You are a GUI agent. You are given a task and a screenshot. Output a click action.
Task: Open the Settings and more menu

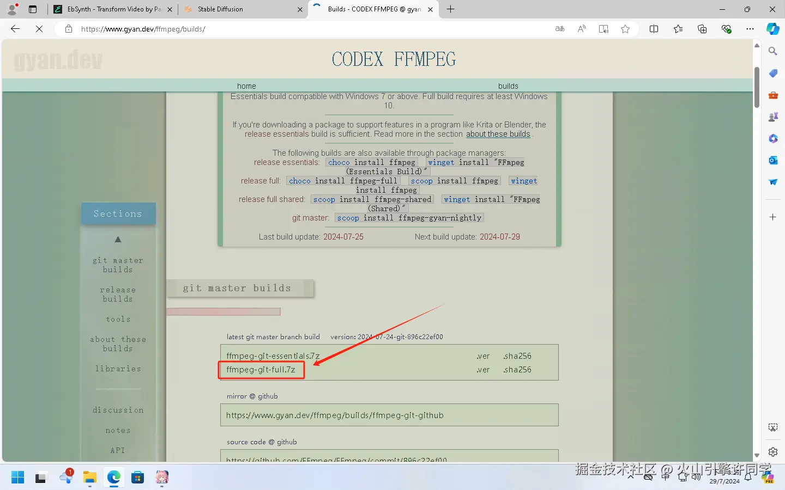(x=750, y=29)
